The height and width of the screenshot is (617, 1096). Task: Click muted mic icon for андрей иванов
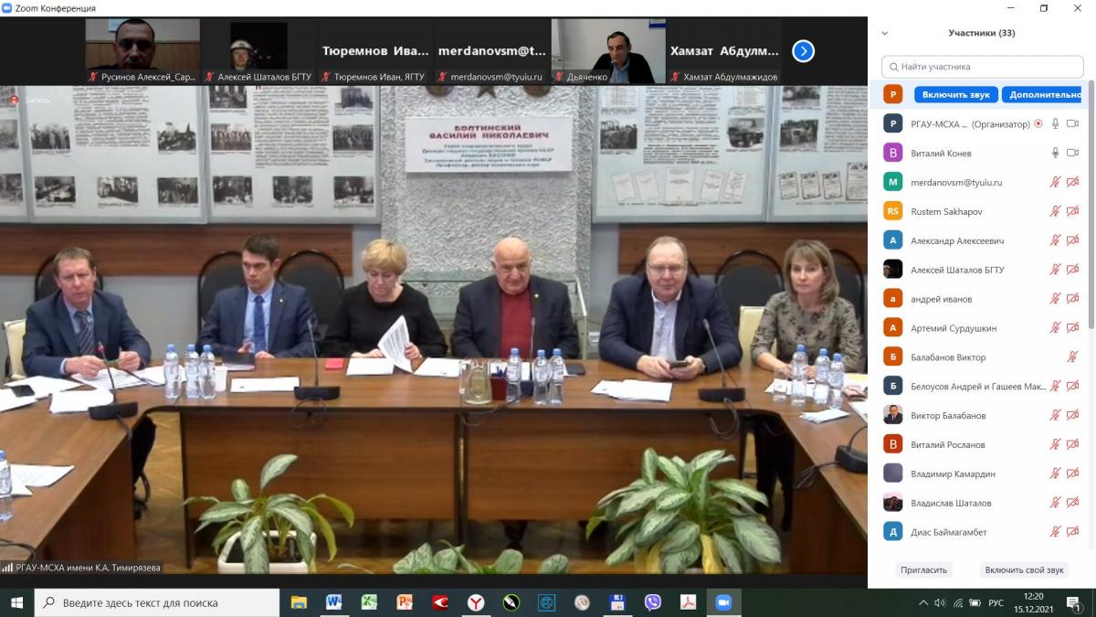(1055, 299)
